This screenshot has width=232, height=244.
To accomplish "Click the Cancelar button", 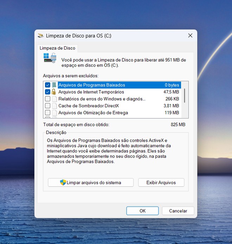I will tap(178, 211).
